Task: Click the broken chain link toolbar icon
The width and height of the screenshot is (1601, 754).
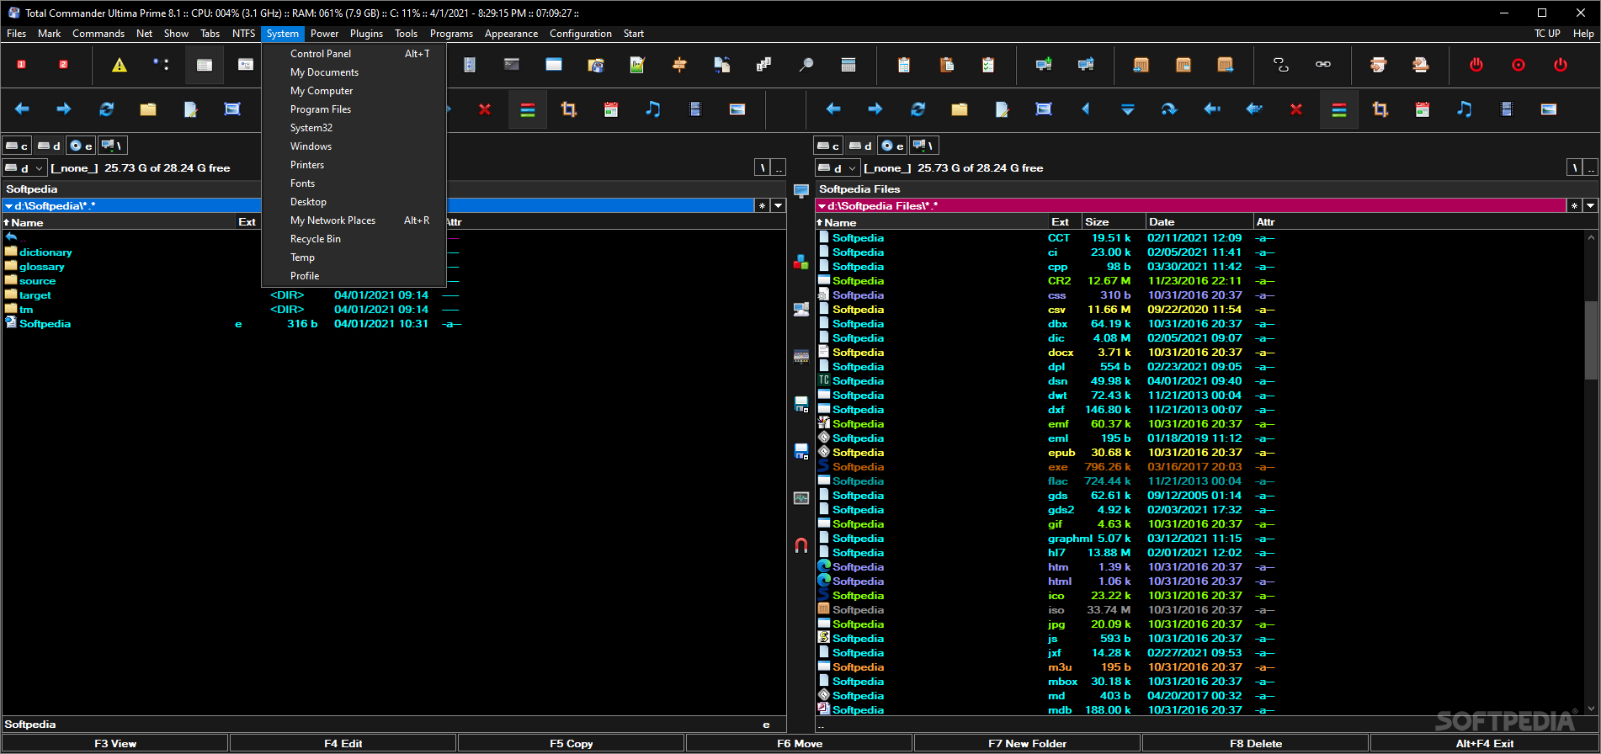Action: [x=1281, y=65]
